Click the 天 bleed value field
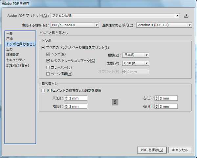Viewport: 197px width, 158px height. 77,98
